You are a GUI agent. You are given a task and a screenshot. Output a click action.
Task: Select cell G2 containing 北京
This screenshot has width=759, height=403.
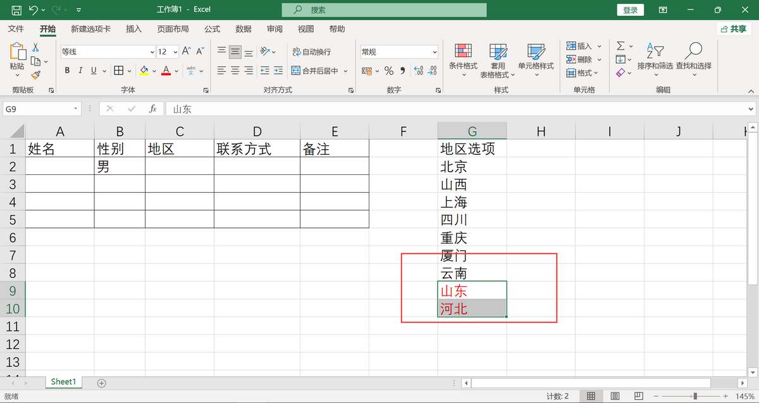(x=472, y=167)
